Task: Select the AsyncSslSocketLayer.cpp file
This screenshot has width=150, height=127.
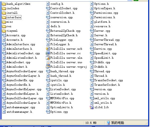Action: [22, 98]
